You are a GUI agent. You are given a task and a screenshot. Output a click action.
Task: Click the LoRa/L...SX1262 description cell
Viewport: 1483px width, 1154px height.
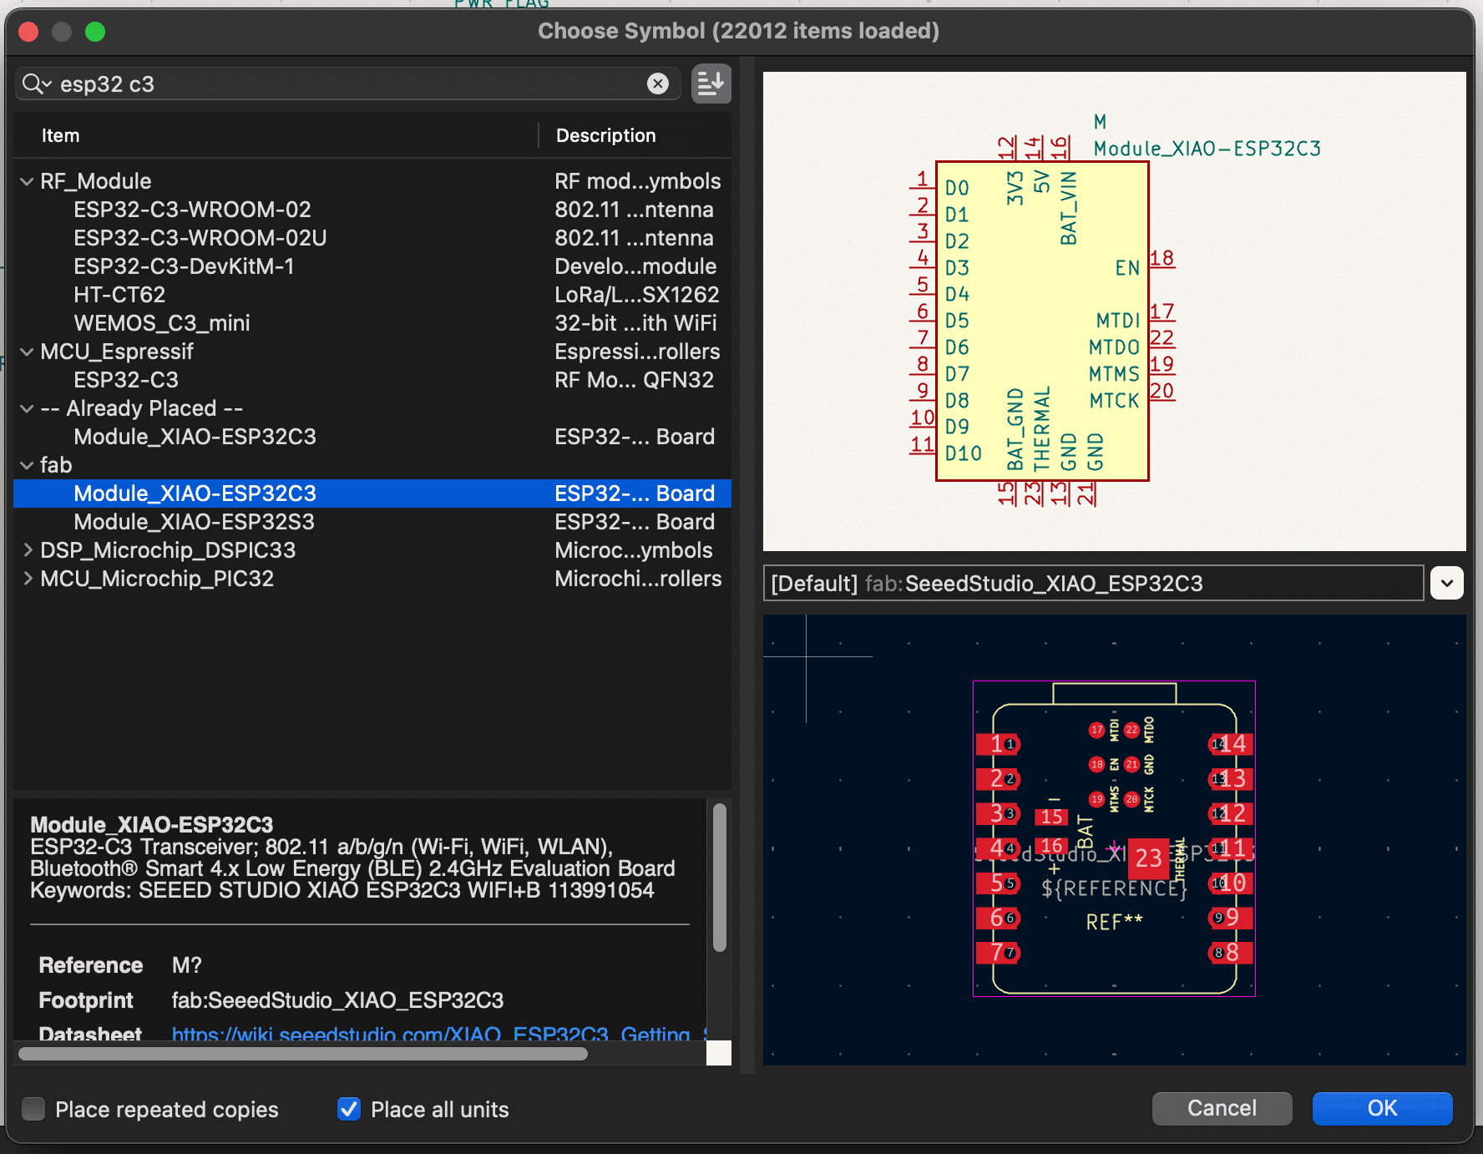[x=637, y=295]
